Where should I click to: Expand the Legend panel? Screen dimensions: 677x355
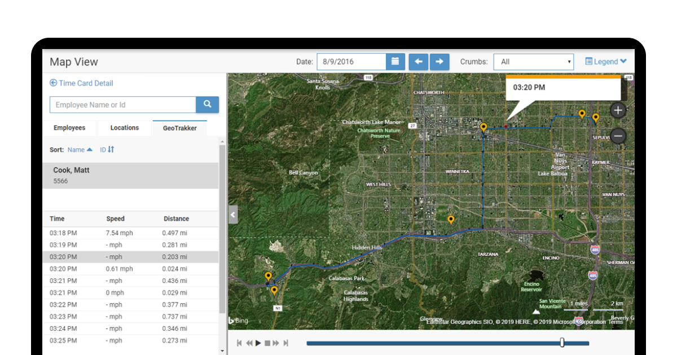tap(606, 61)
